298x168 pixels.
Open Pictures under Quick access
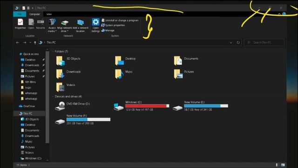pos(28,77)
